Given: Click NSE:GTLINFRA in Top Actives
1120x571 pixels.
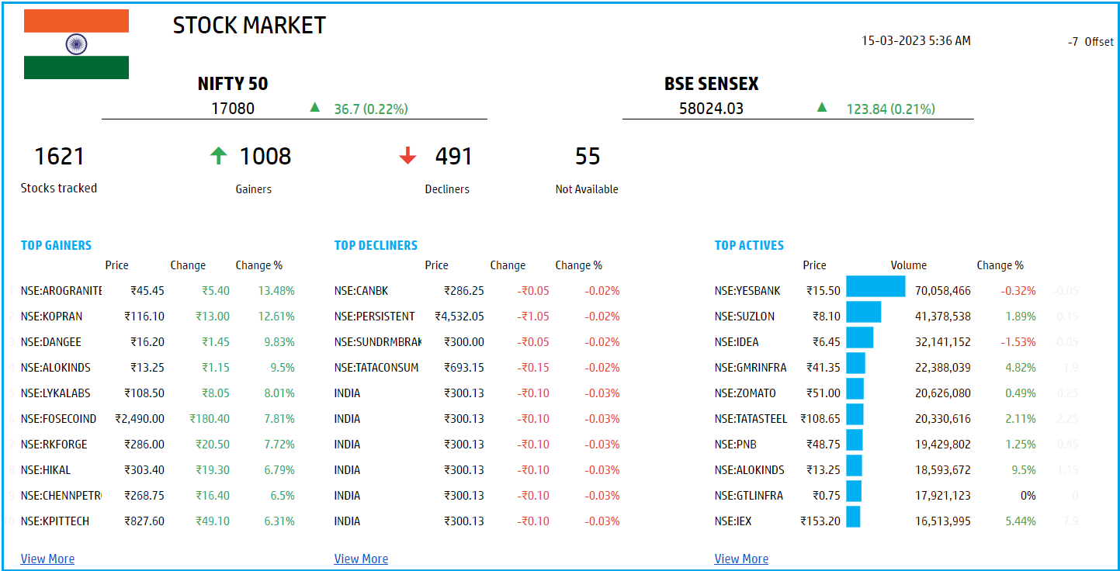Looking at the screenshot, I should [x=749, y=496].
